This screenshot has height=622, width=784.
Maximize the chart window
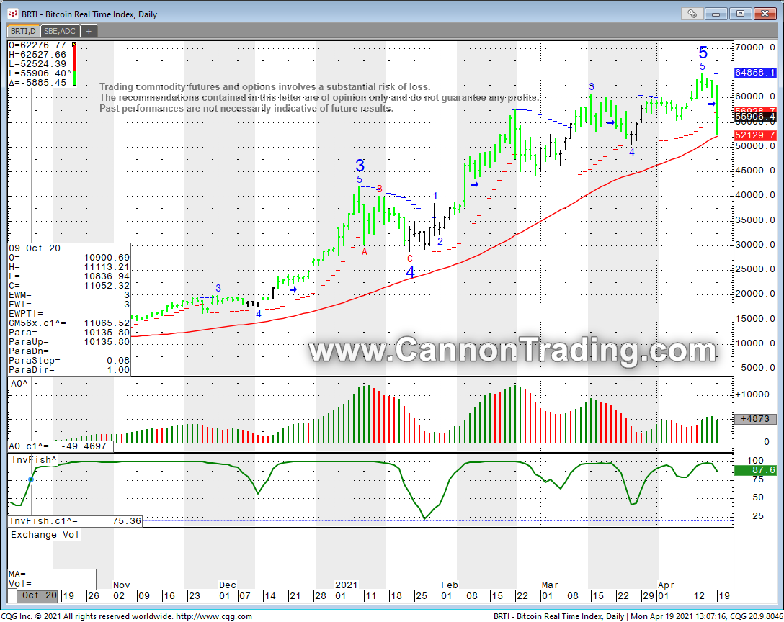pyautogui.click(x=740, y=13)
